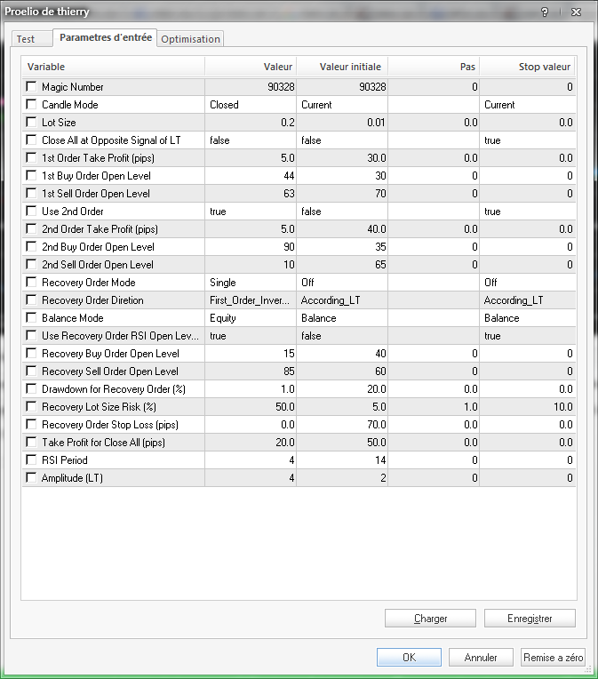598x679 pixels.
Task: Select Recovery Lot Size Risk value 50.0
Action: click(x=251, y=407)
